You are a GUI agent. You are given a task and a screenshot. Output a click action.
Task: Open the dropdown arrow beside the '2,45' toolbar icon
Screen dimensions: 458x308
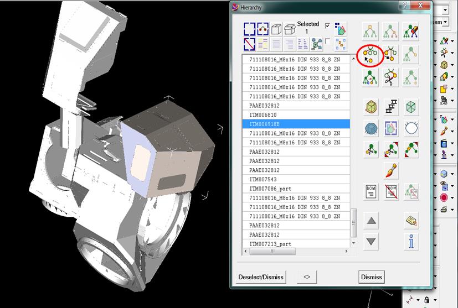click(452, 101)
